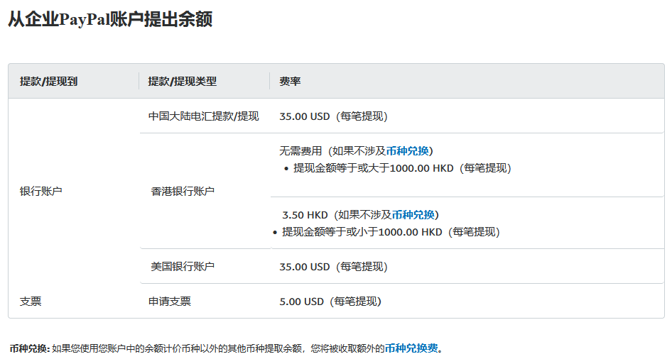Click the 35.00 USD fee for 中国大陆电汇
This screenshot has width=672, height=359.
pos(305,116)
